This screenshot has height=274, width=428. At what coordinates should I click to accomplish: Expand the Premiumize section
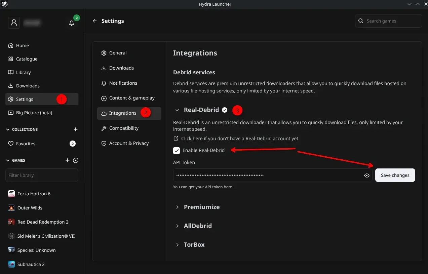177,207
